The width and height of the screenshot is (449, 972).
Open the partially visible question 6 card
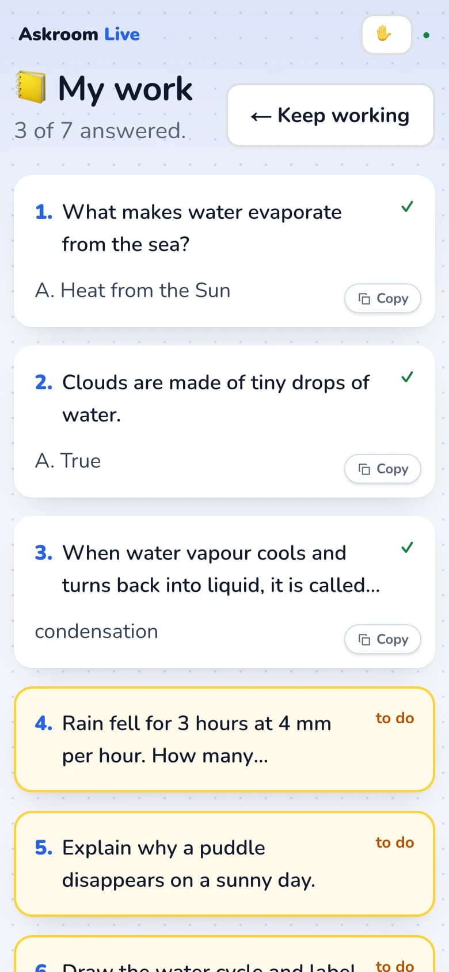(x=224, y=954)
